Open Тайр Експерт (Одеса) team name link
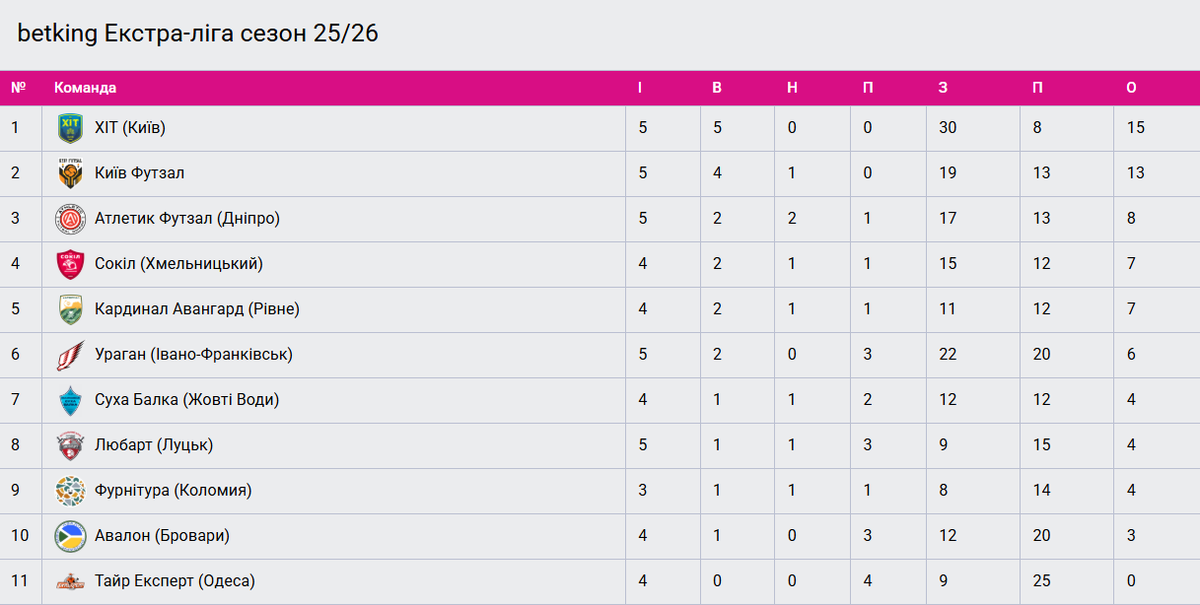 [175, 581]
